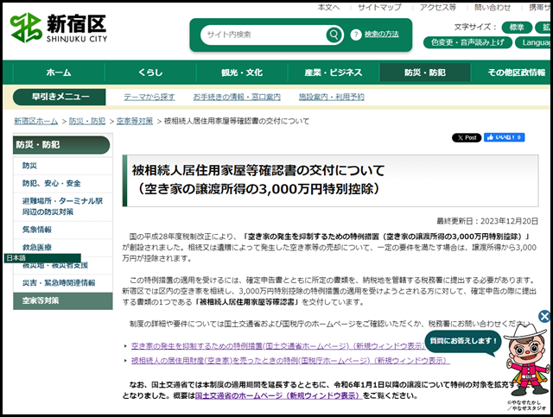Close the chatbot character popup
This screenshot has height=417, width=553.
pos(544,316)
